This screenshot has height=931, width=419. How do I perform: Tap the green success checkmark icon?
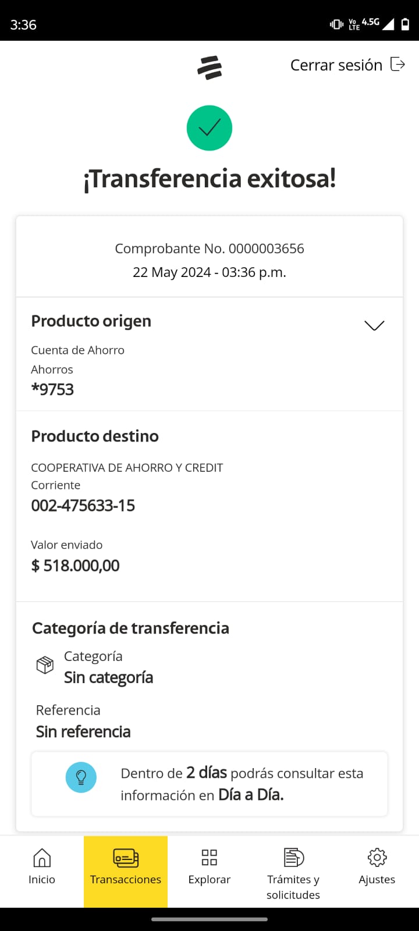tap(210, 128)
